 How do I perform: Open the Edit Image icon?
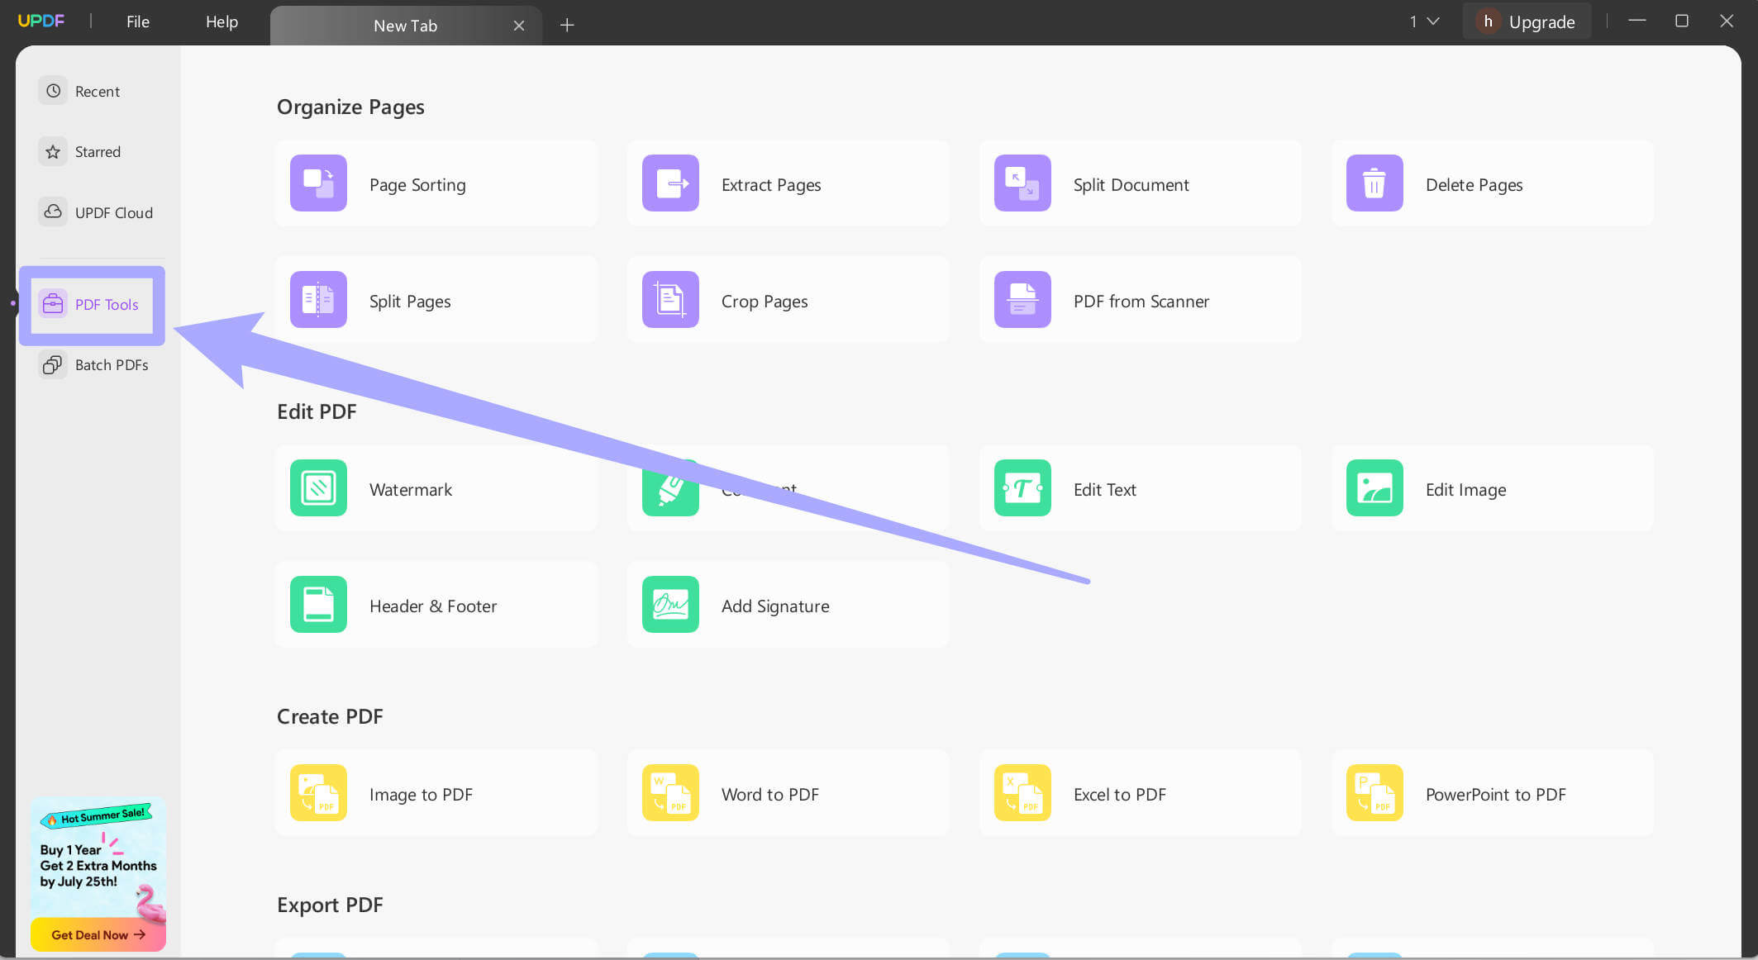point(1374,487)
